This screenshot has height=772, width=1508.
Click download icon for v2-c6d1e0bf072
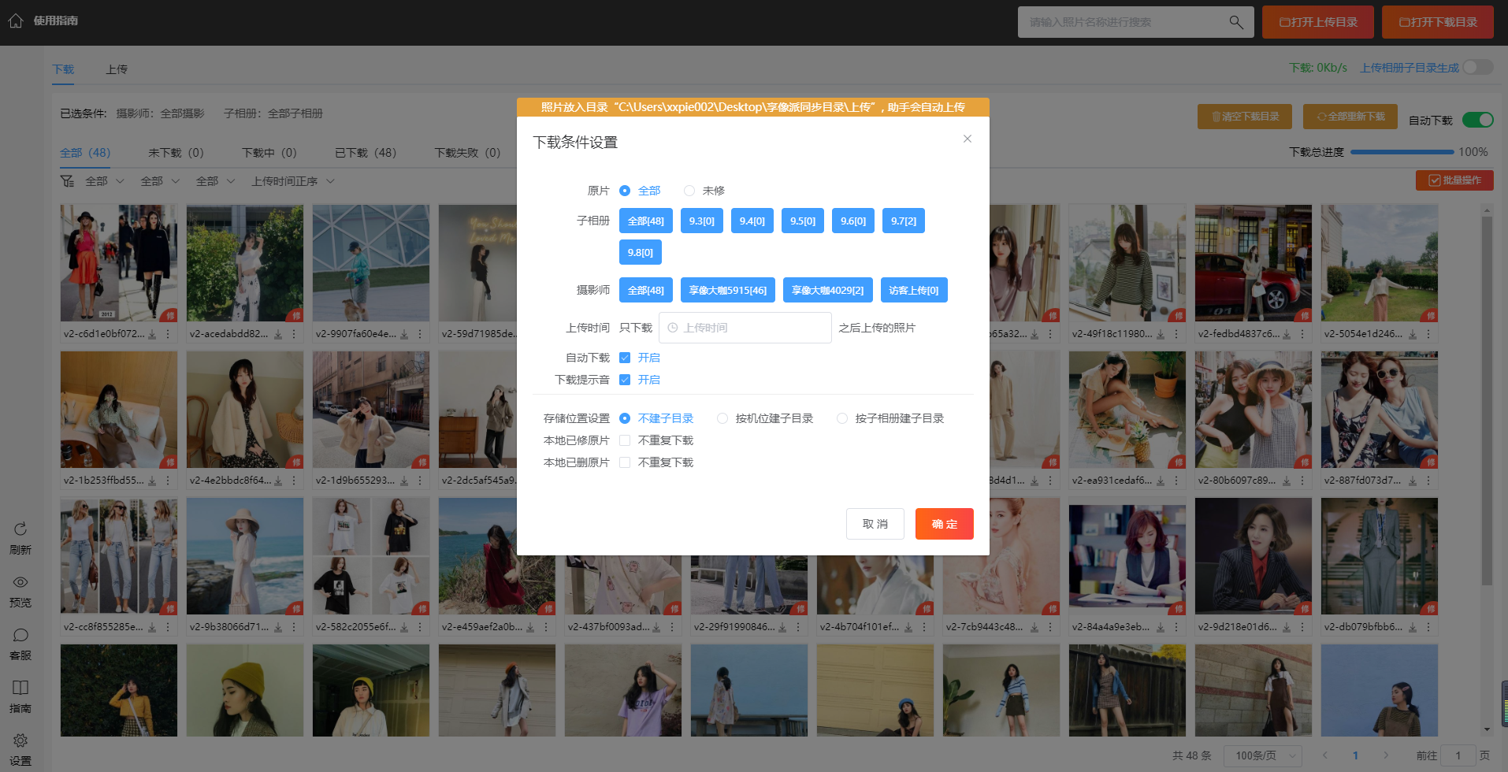tap(152, 334)
